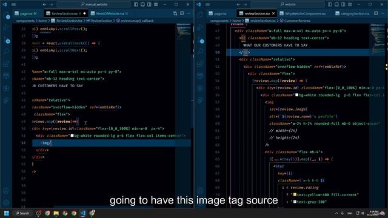Toggle primary sidebar in website window
Image resolution: width=388 pixels, height=218 pixels.
(x=330, y=4)
